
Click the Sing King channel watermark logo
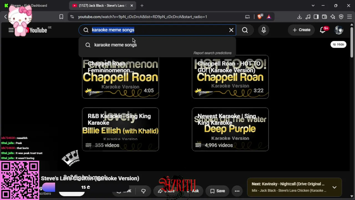pyautogui.click(x=71, y=158)
